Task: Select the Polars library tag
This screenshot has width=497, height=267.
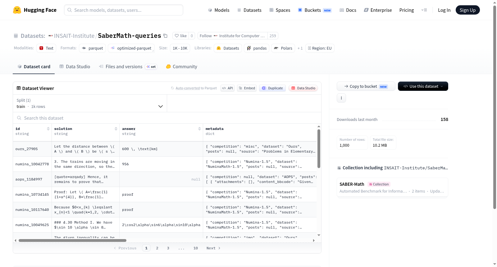Action: click(283, 48)
